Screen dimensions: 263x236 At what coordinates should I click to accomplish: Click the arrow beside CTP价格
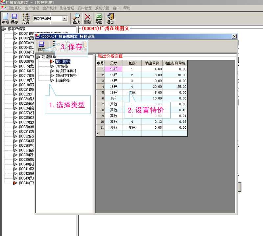click(52, 66)
